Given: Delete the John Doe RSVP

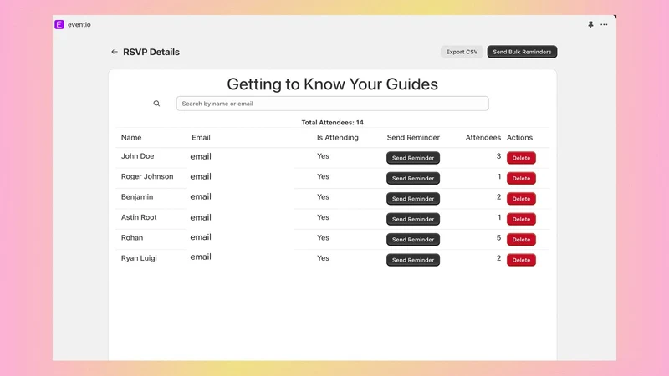Looking at the screenshot, I should [x=521, y=158].
